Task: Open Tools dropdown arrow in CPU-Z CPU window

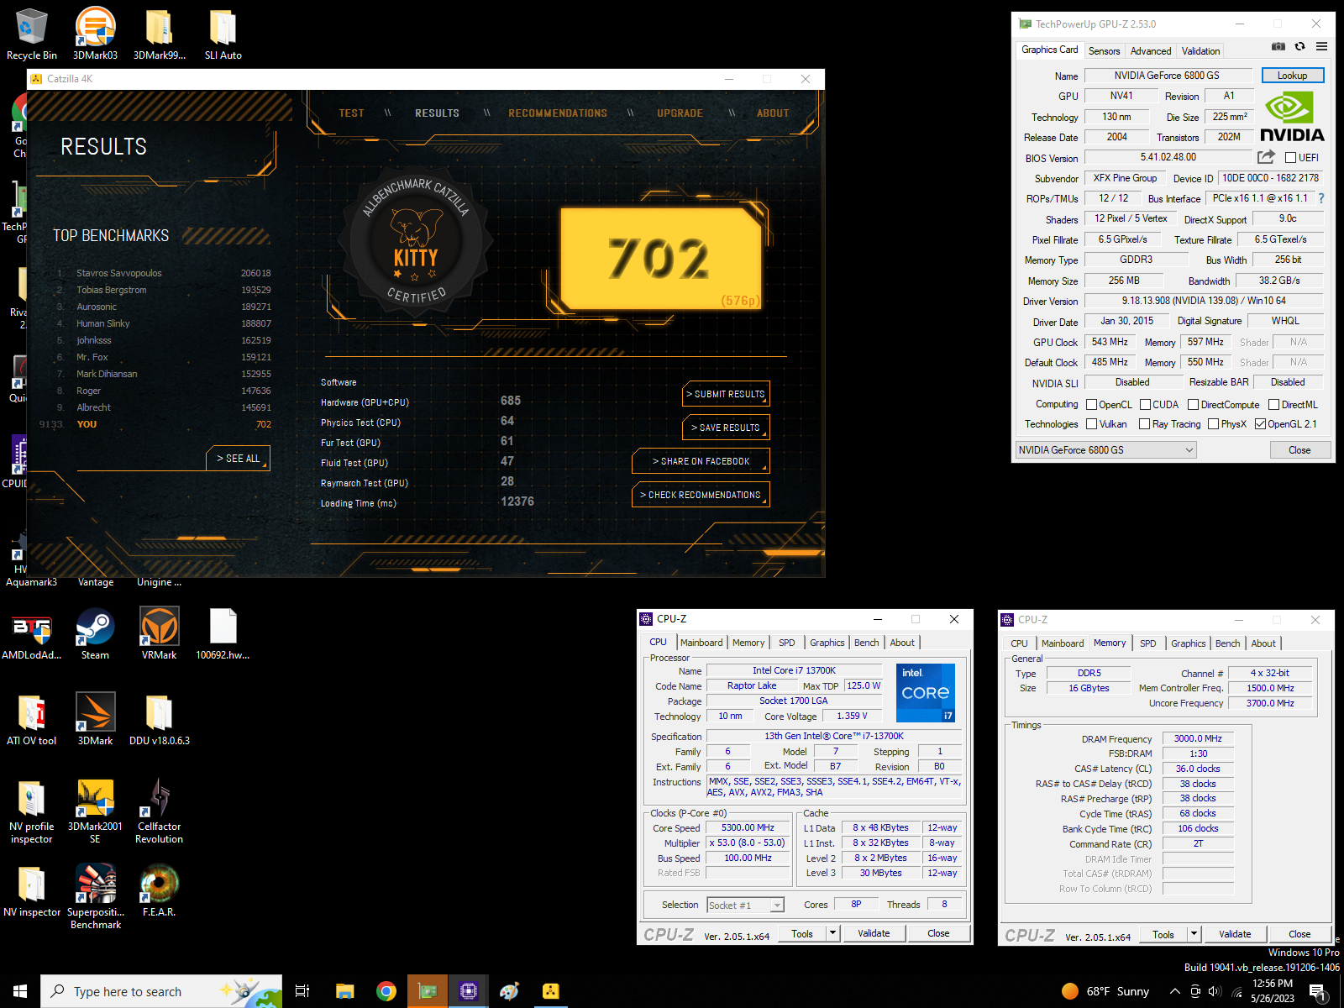Action: click(x=832, y=933)
